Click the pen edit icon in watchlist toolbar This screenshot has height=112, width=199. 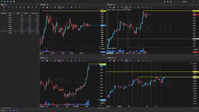32,7
